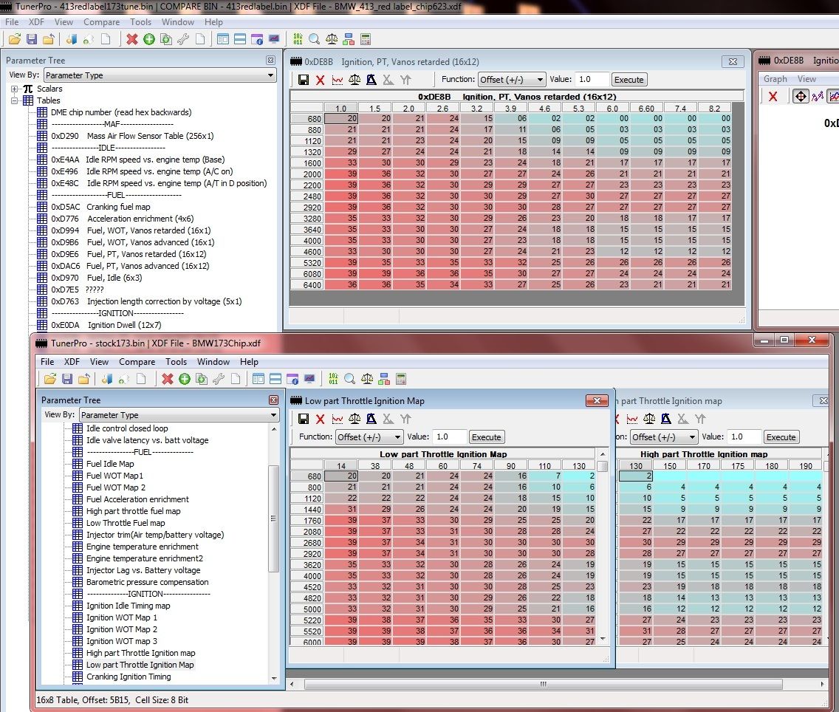Open the Compare menu in stock173.bin window

(x=137, y=362)
